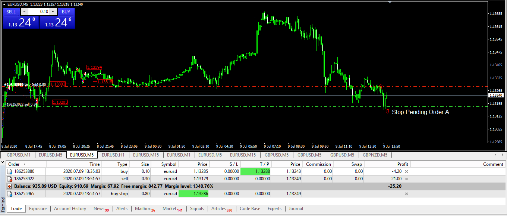Close buy order 186253880 with its x
This screenshot has height=216, width=507.
tap(407, 171)
